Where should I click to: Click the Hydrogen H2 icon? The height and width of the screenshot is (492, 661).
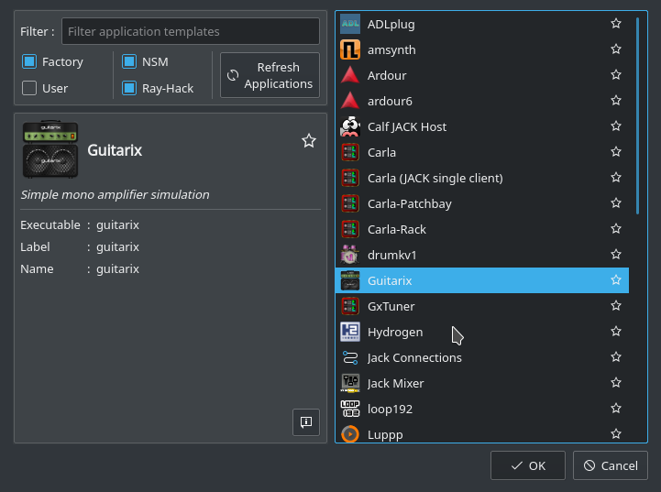coord(350,332)
